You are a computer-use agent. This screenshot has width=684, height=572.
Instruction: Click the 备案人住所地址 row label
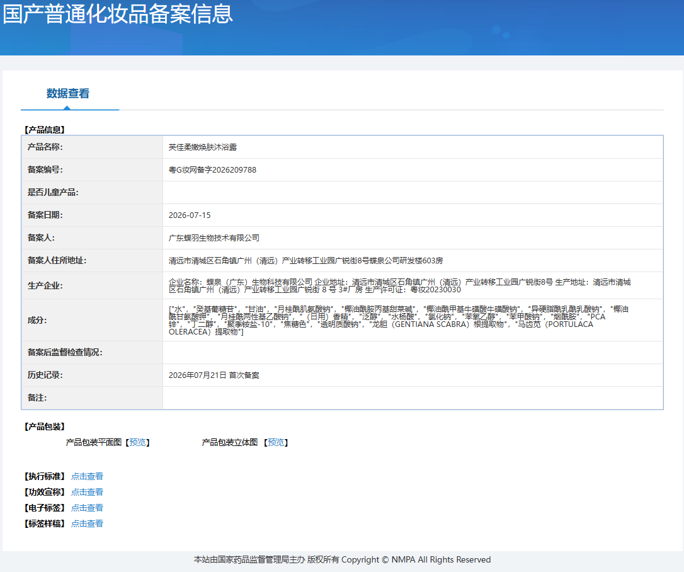pyautogui.click(x=57, y=260)
